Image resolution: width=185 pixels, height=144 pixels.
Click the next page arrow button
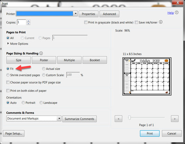175,119
